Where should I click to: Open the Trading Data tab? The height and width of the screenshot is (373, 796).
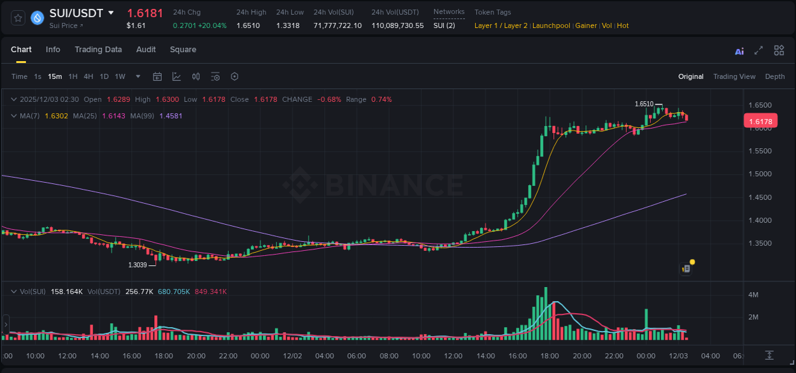(98, 50)
